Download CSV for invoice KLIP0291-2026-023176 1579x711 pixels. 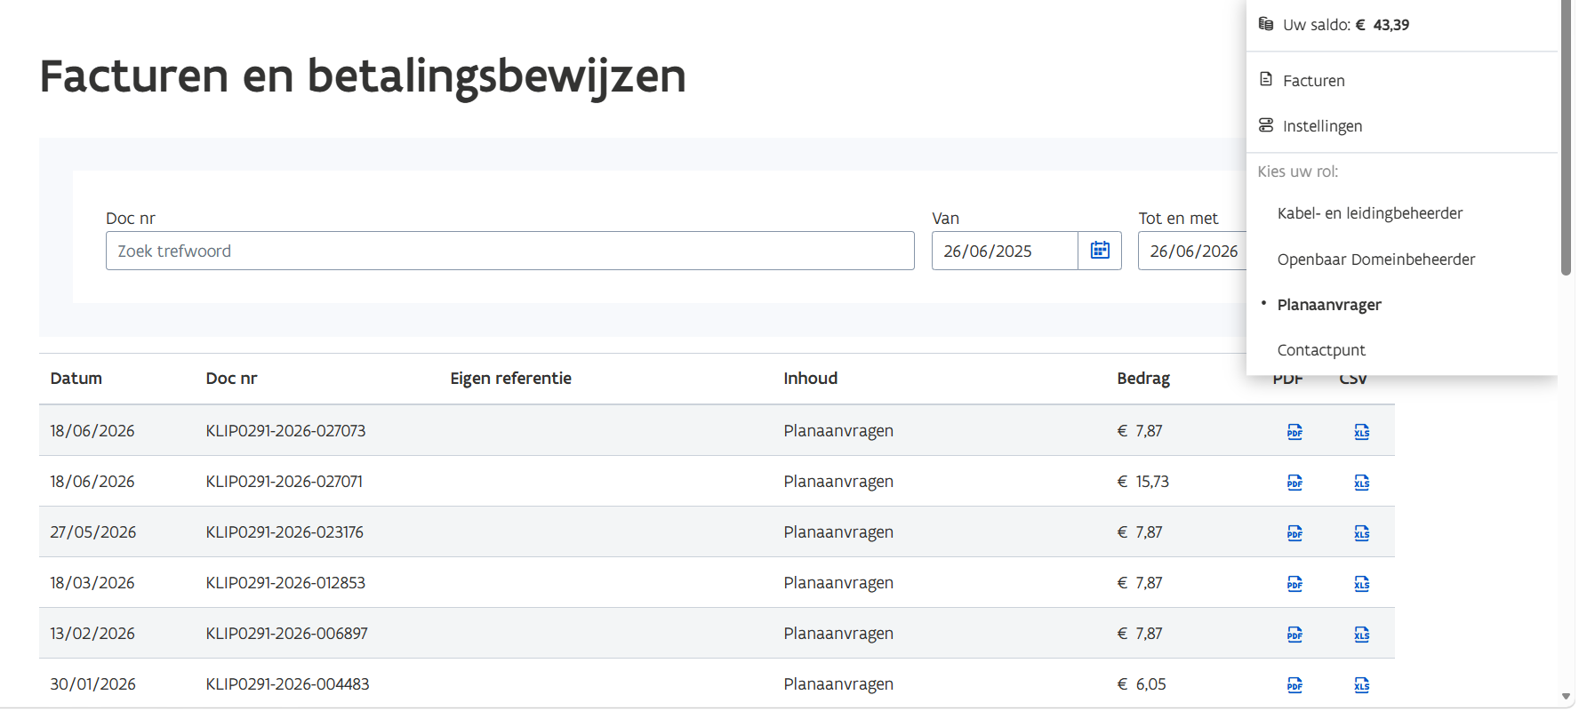(x=1361, y=533)
